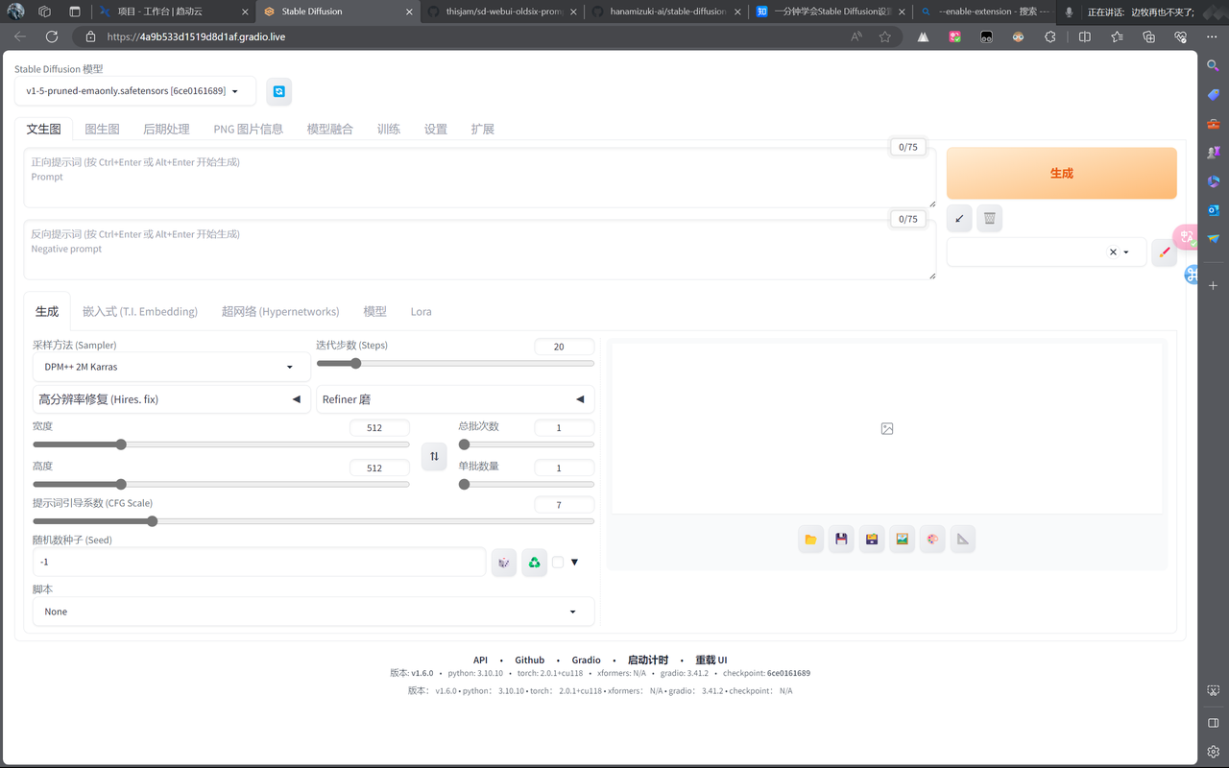Adjust the CFG Scale slider

tap(313, 521)
